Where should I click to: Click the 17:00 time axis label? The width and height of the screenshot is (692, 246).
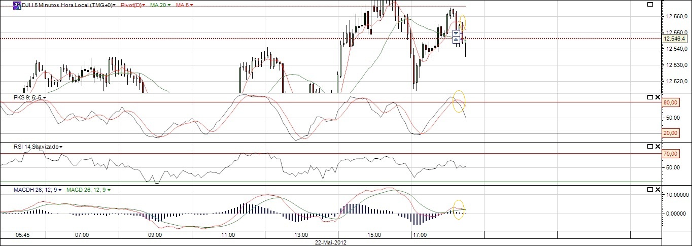(420, 235)
